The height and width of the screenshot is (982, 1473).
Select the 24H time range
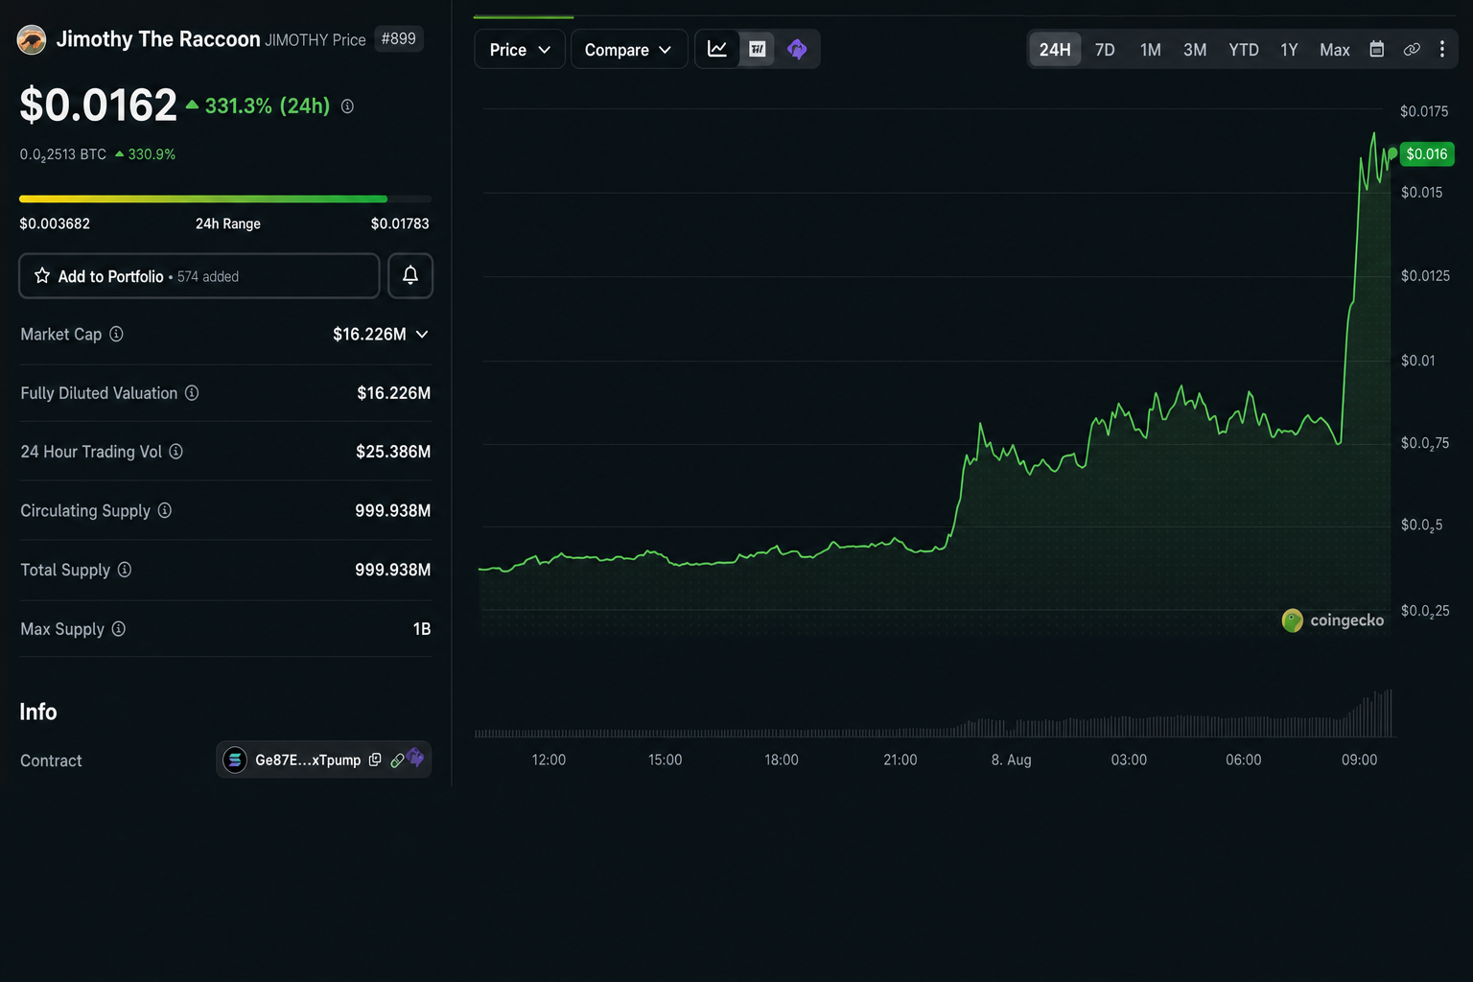click(1055, 49)
